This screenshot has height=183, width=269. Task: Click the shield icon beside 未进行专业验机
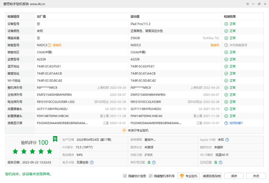click(x=124, y=130)
